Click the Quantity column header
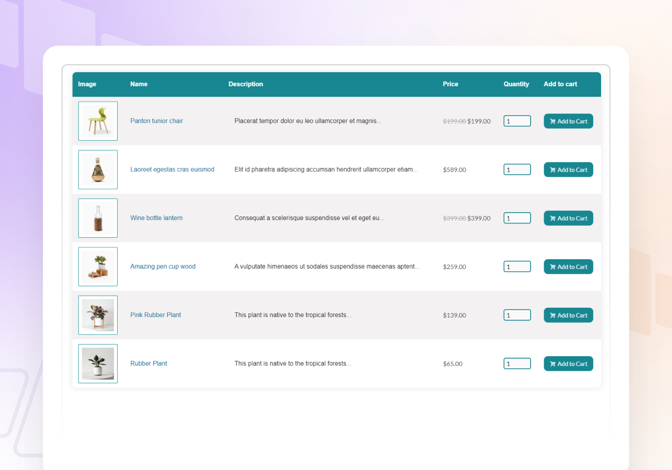Viewport: 672px width, 470px height. tap(516, 84)
